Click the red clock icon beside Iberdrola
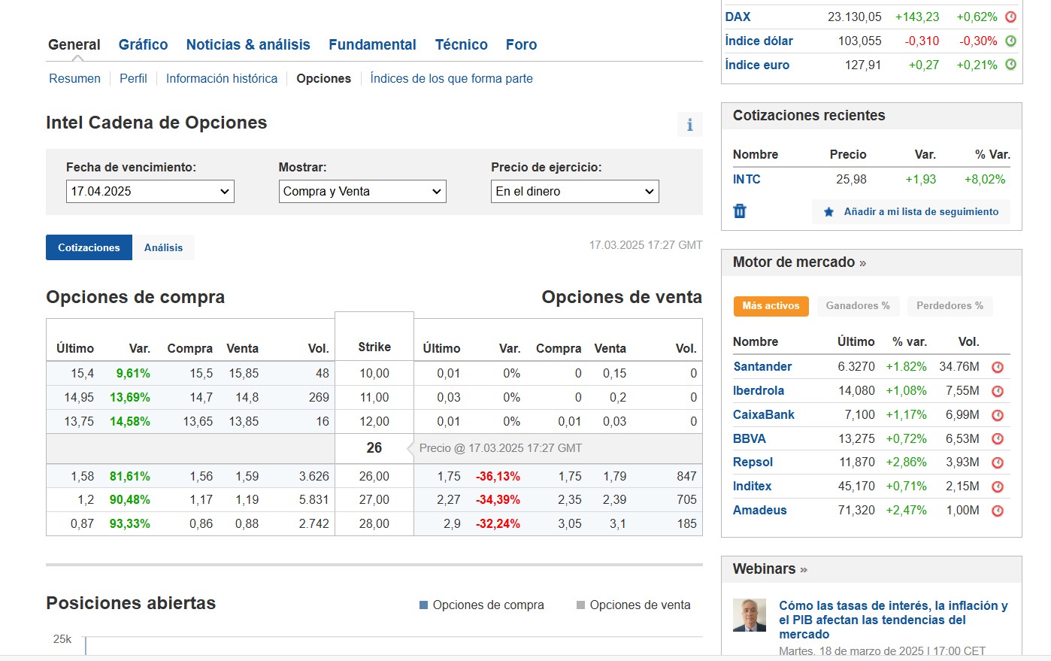 pyautogui.click(x=998, y=391)
